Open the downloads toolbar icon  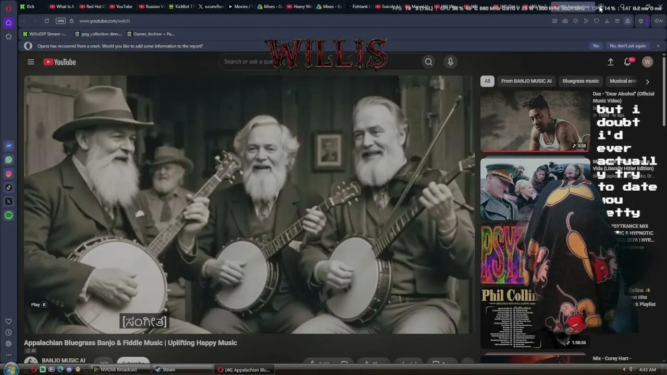[x=607, y=21]
